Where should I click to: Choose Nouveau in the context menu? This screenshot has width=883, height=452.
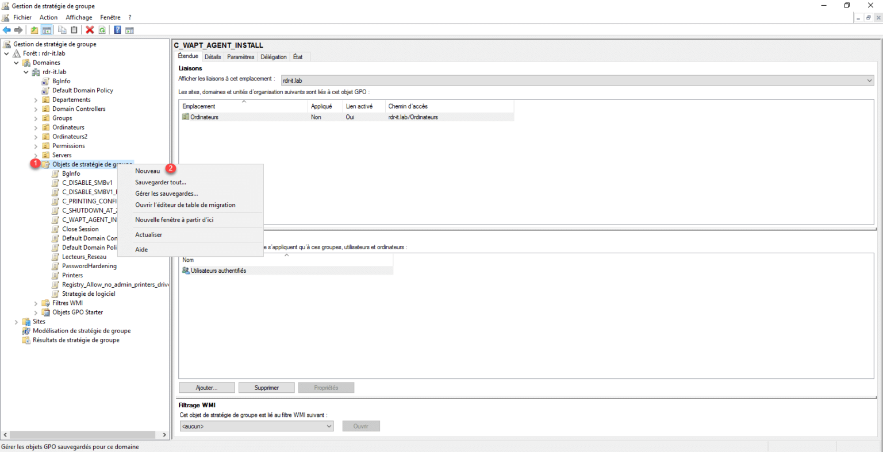148,171
